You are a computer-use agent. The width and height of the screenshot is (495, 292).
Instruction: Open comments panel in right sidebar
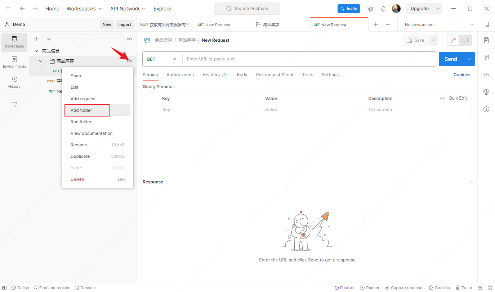[486, 58]
